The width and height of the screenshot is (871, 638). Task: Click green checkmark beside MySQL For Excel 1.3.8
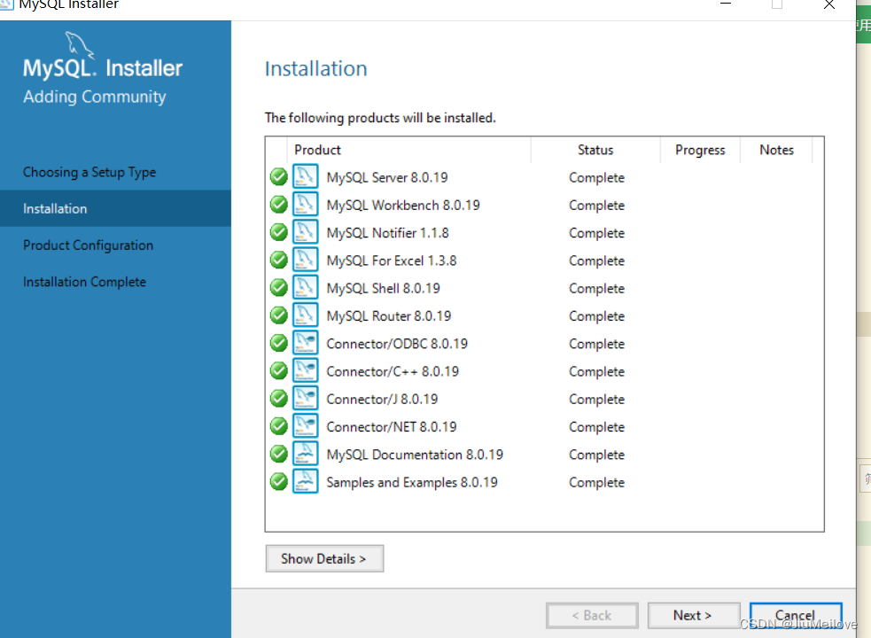click(x=279, y=261)
